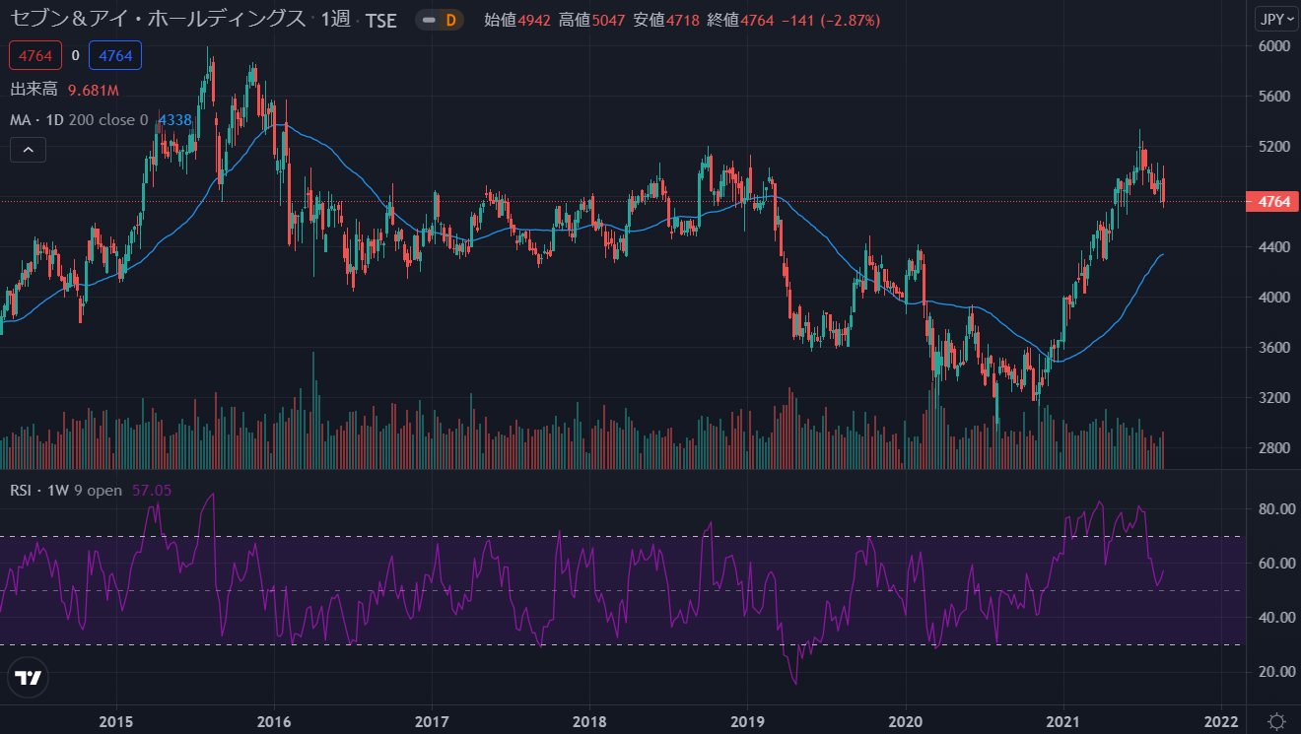This screenshot has width=1301, height=734.
Task: Click the 2015 label on time axis
Action: pos(116,720)
